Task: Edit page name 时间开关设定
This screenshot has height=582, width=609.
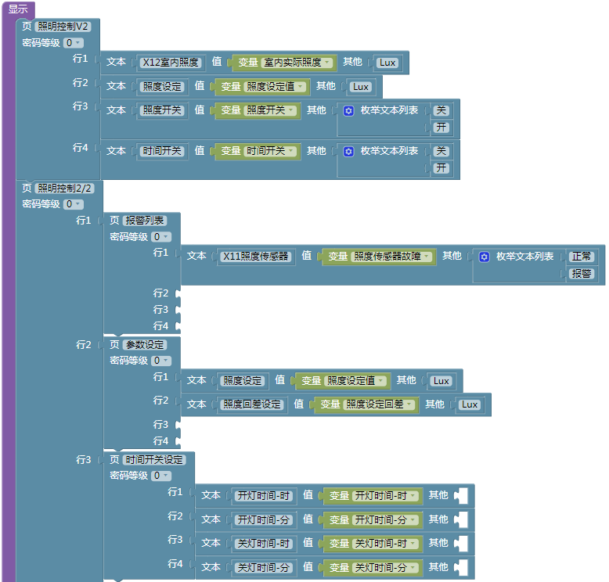Action: pos(154,460)
